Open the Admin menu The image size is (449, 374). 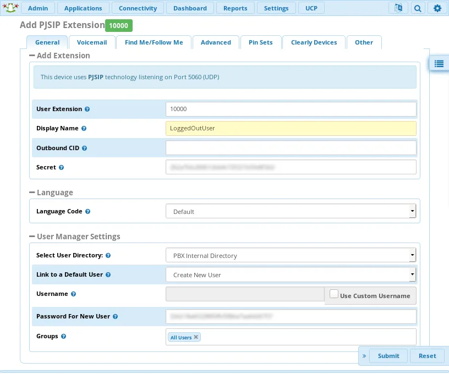38,8
